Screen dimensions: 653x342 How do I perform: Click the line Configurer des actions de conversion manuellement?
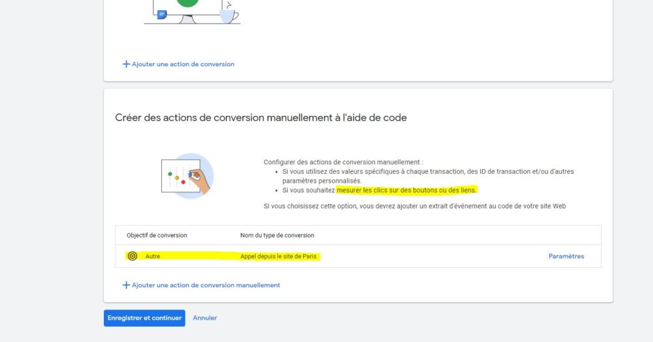coord(343,162)
